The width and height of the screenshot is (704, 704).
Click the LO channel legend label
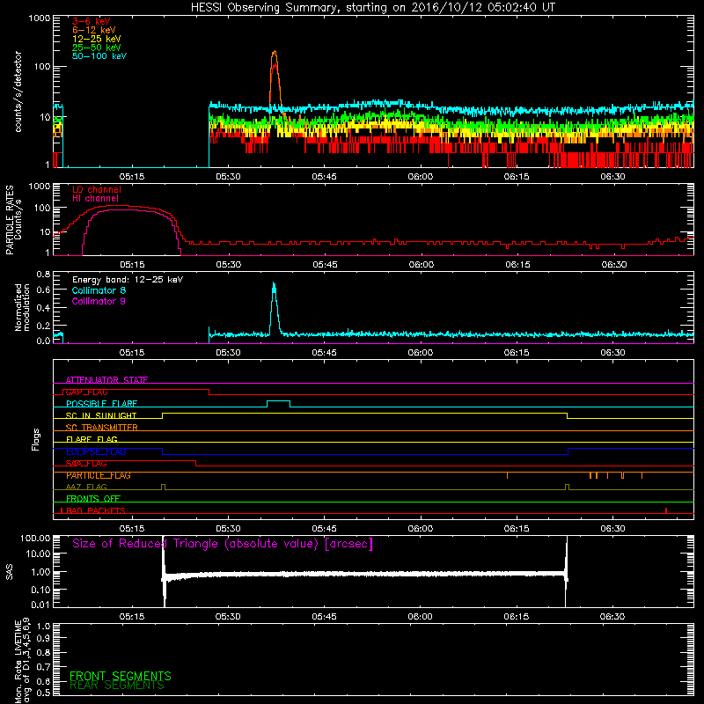(97, 189)
